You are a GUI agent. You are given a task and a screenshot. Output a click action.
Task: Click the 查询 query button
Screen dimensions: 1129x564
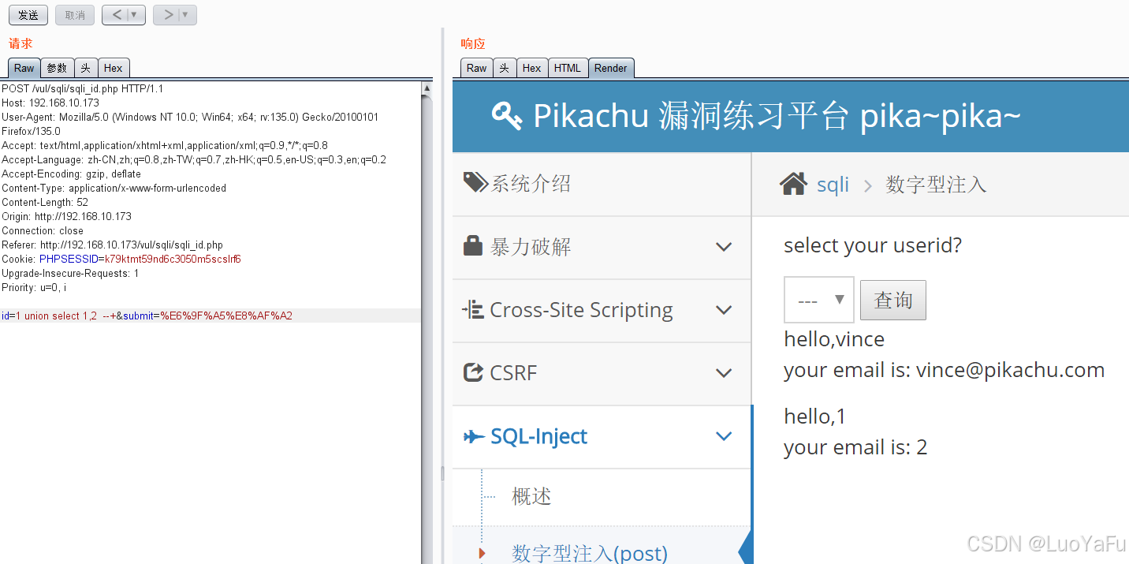pos(893,300)
